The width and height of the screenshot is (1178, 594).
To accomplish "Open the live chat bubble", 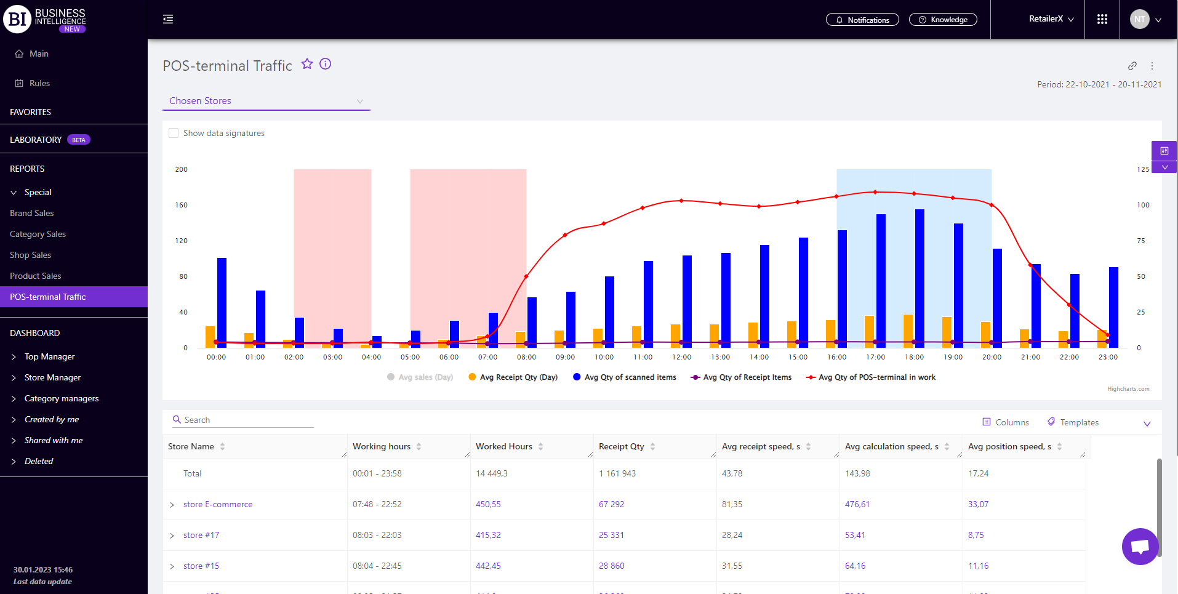I will coord(1140,546).
